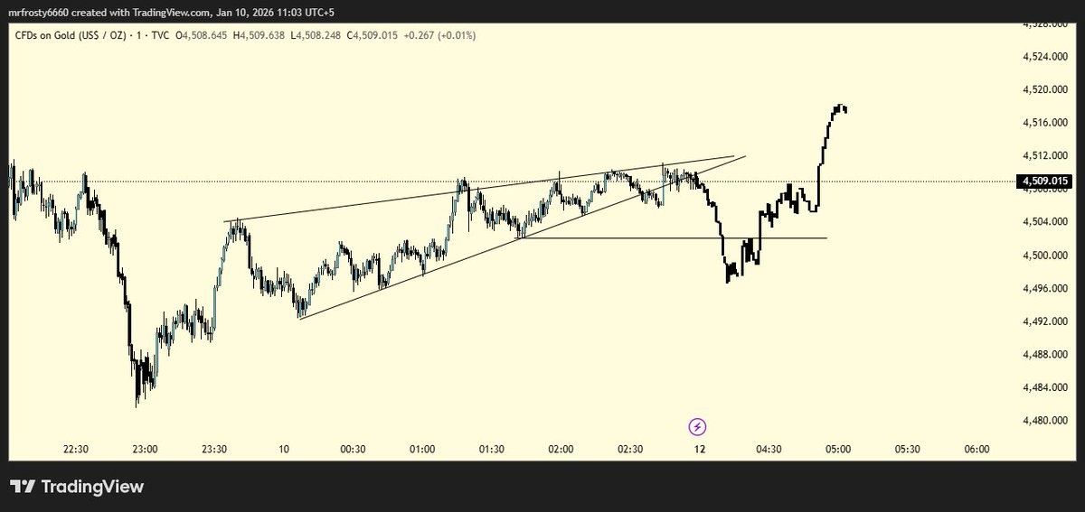Click the 02:00 time axis label

561,449
